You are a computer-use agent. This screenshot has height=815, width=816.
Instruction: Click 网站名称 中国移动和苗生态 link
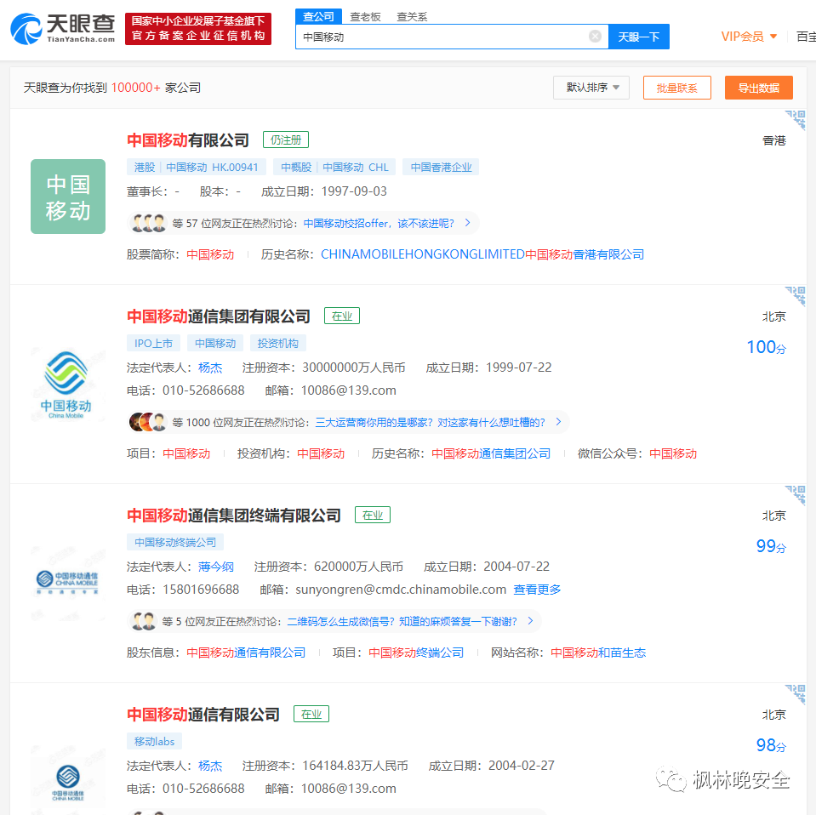pyautogui.click(x=598, y=653)
